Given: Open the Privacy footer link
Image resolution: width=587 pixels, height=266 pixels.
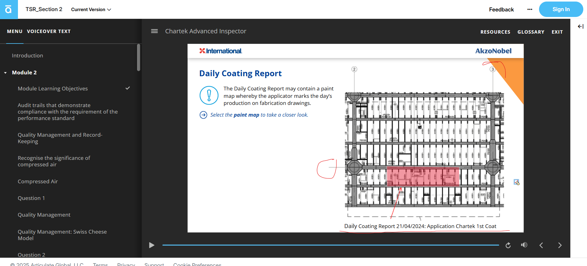Looking at the screenshot, I should [126, 264].
